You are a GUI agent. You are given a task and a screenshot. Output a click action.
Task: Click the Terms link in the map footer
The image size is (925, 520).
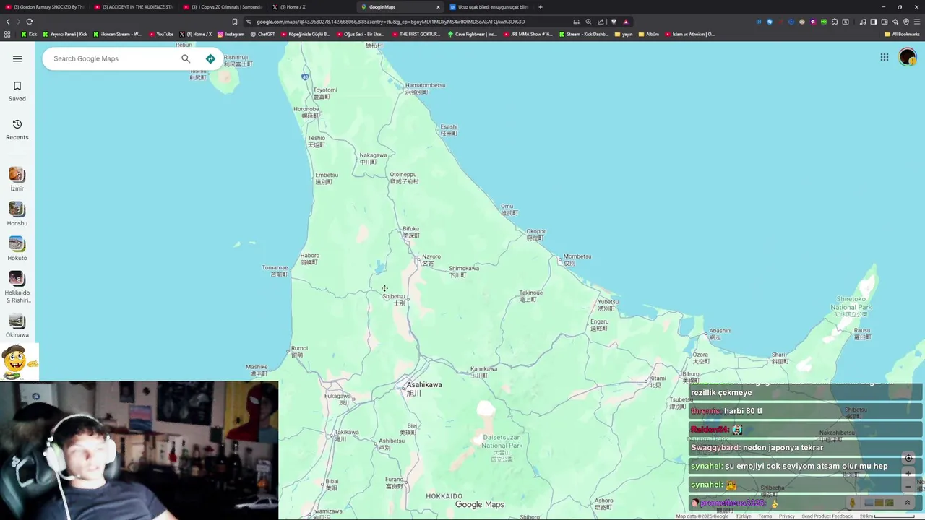click(x=765, y=516)
